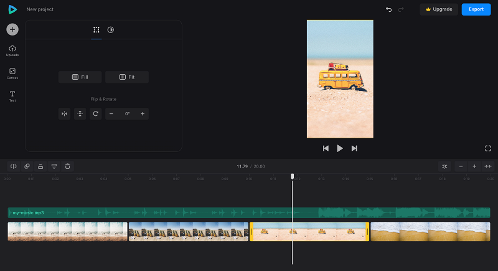Decrease rotation angle with minus
The image size is (498, 271).
click(111, 114)
